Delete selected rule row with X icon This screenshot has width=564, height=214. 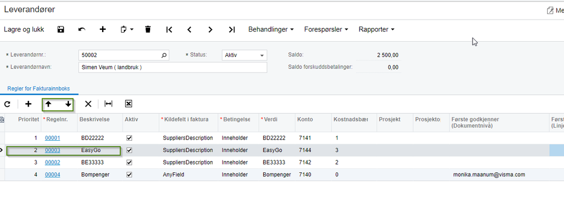(x=88, y=104)
